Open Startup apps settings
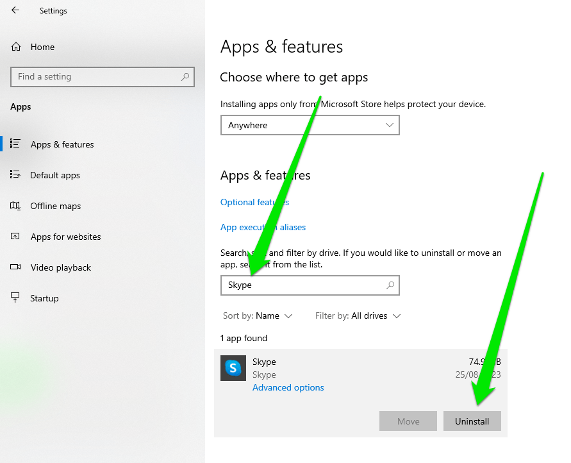Screen dimensions: 571x463 pos(44,298)
